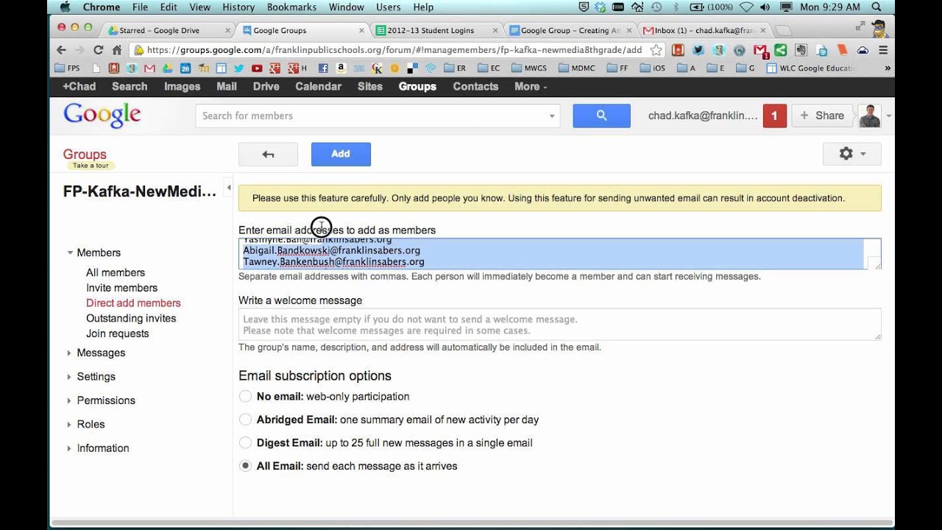The height and width of the screenshot is (530, 942).
Task: Open macOS Spotlight search
Action: (877, 7)
